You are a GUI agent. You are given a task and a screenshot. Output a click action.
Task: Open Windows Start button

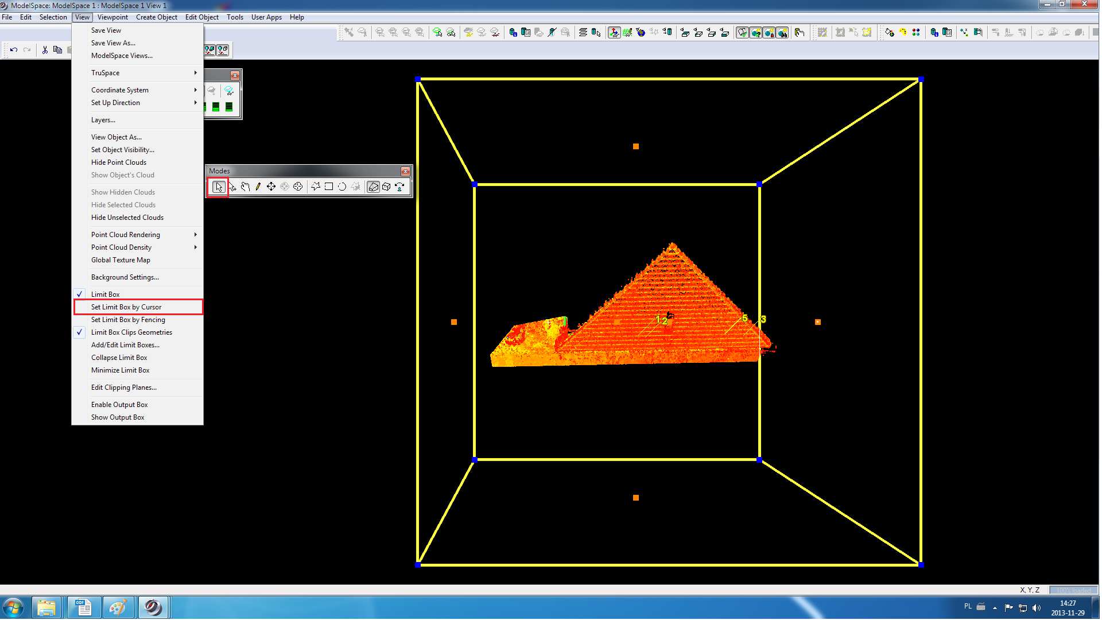pos(13,607)
